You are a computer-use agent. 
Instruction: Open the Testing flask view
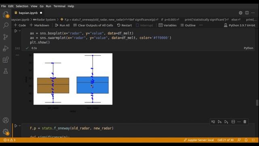(x=6, y=71)
